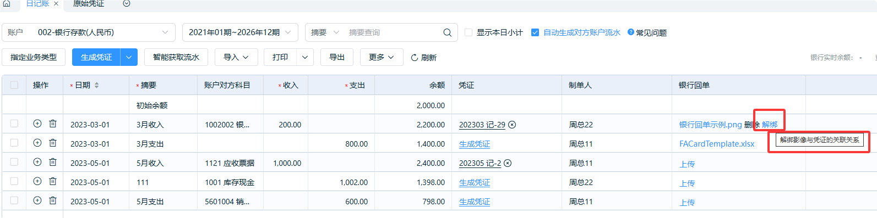Open the 账户 002-银行存款 dropdown
This screenshot has width=877, height=218.
(89, 32)
